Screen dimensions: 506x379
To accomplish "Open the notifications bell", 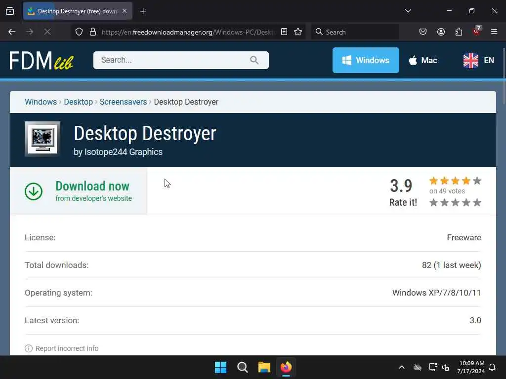I will click(493, 367).
